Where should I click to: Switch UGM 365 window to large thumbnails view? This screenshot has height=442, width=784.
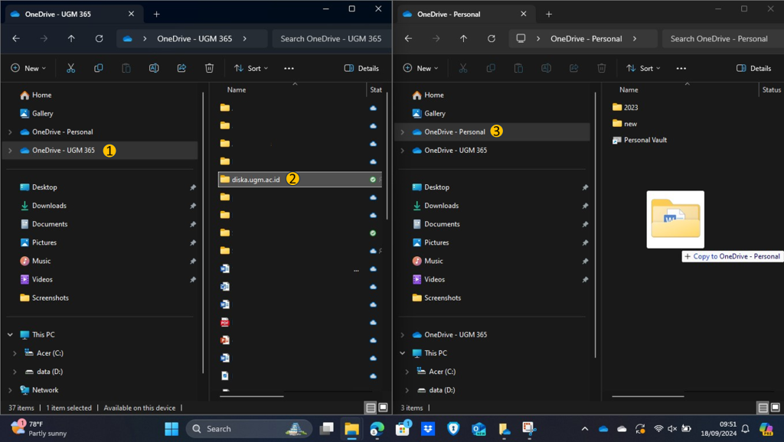pyautogui.click(x=383, y=408)
